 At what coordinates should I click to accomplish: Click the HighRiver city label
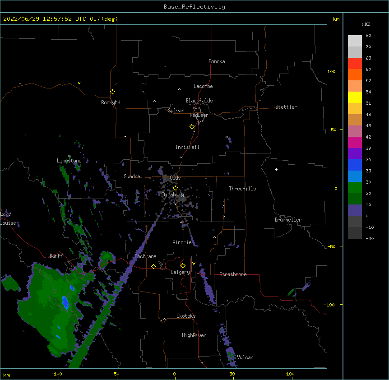[194, 335]
